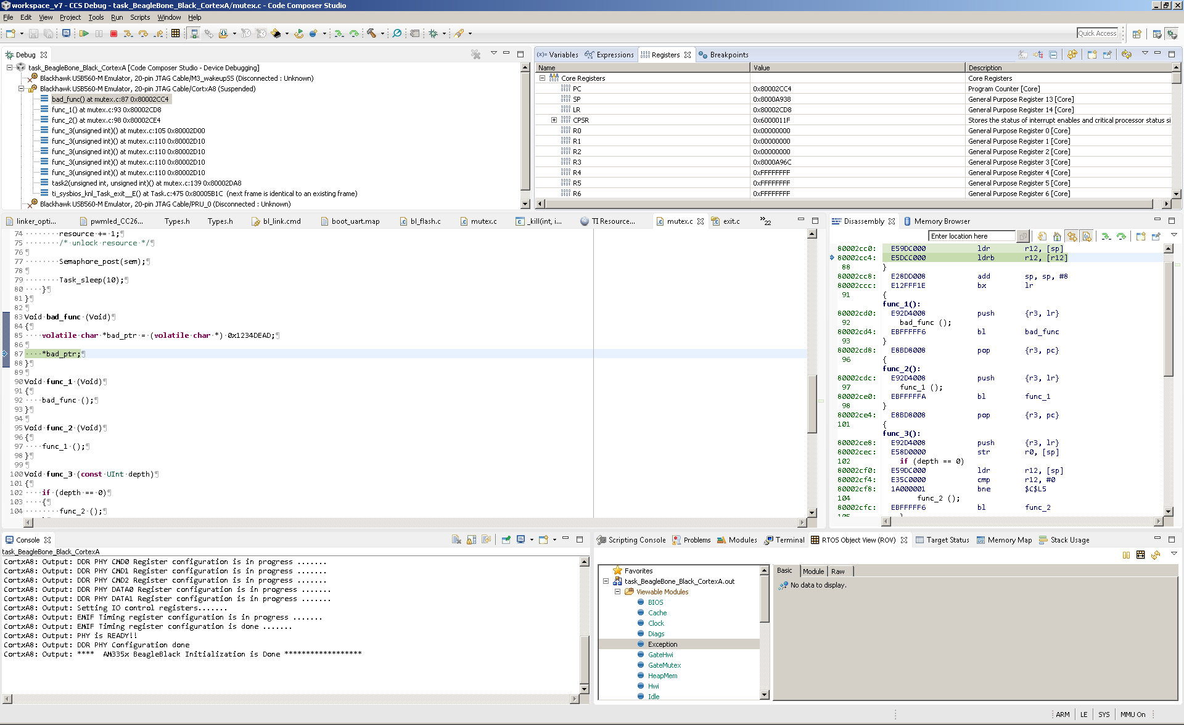
Task: Click the red Terminate button
Action: (x=113, y=33)
